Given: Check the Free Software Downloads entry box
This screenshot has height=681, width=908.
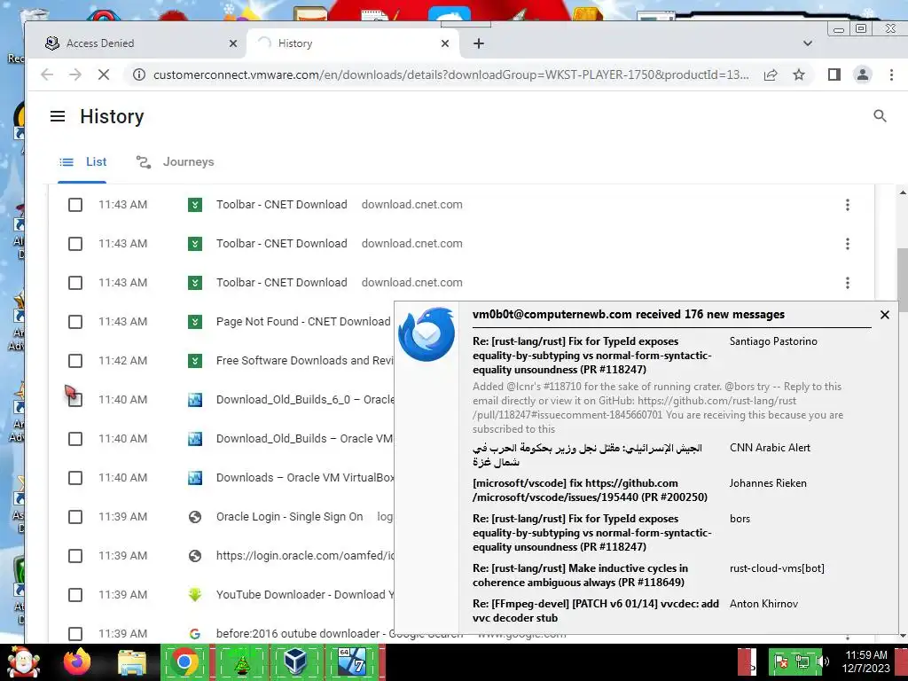Looking at the screenshot, I should coord(75,361).
